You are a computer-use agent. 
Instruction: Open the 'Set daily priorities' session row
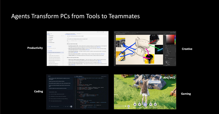point(55,62)
